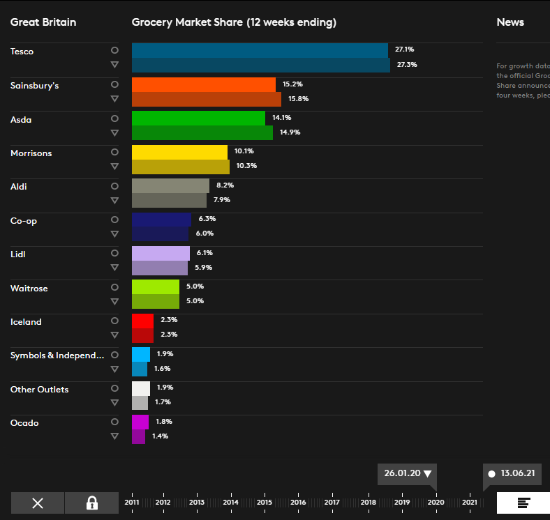Click the circle marker for Ocado
This screenshot has width=550, height=520.
114,422
